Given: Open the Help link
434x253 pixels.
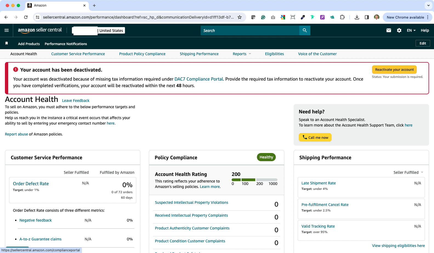Looking at the screenshot, I should 425,30.
